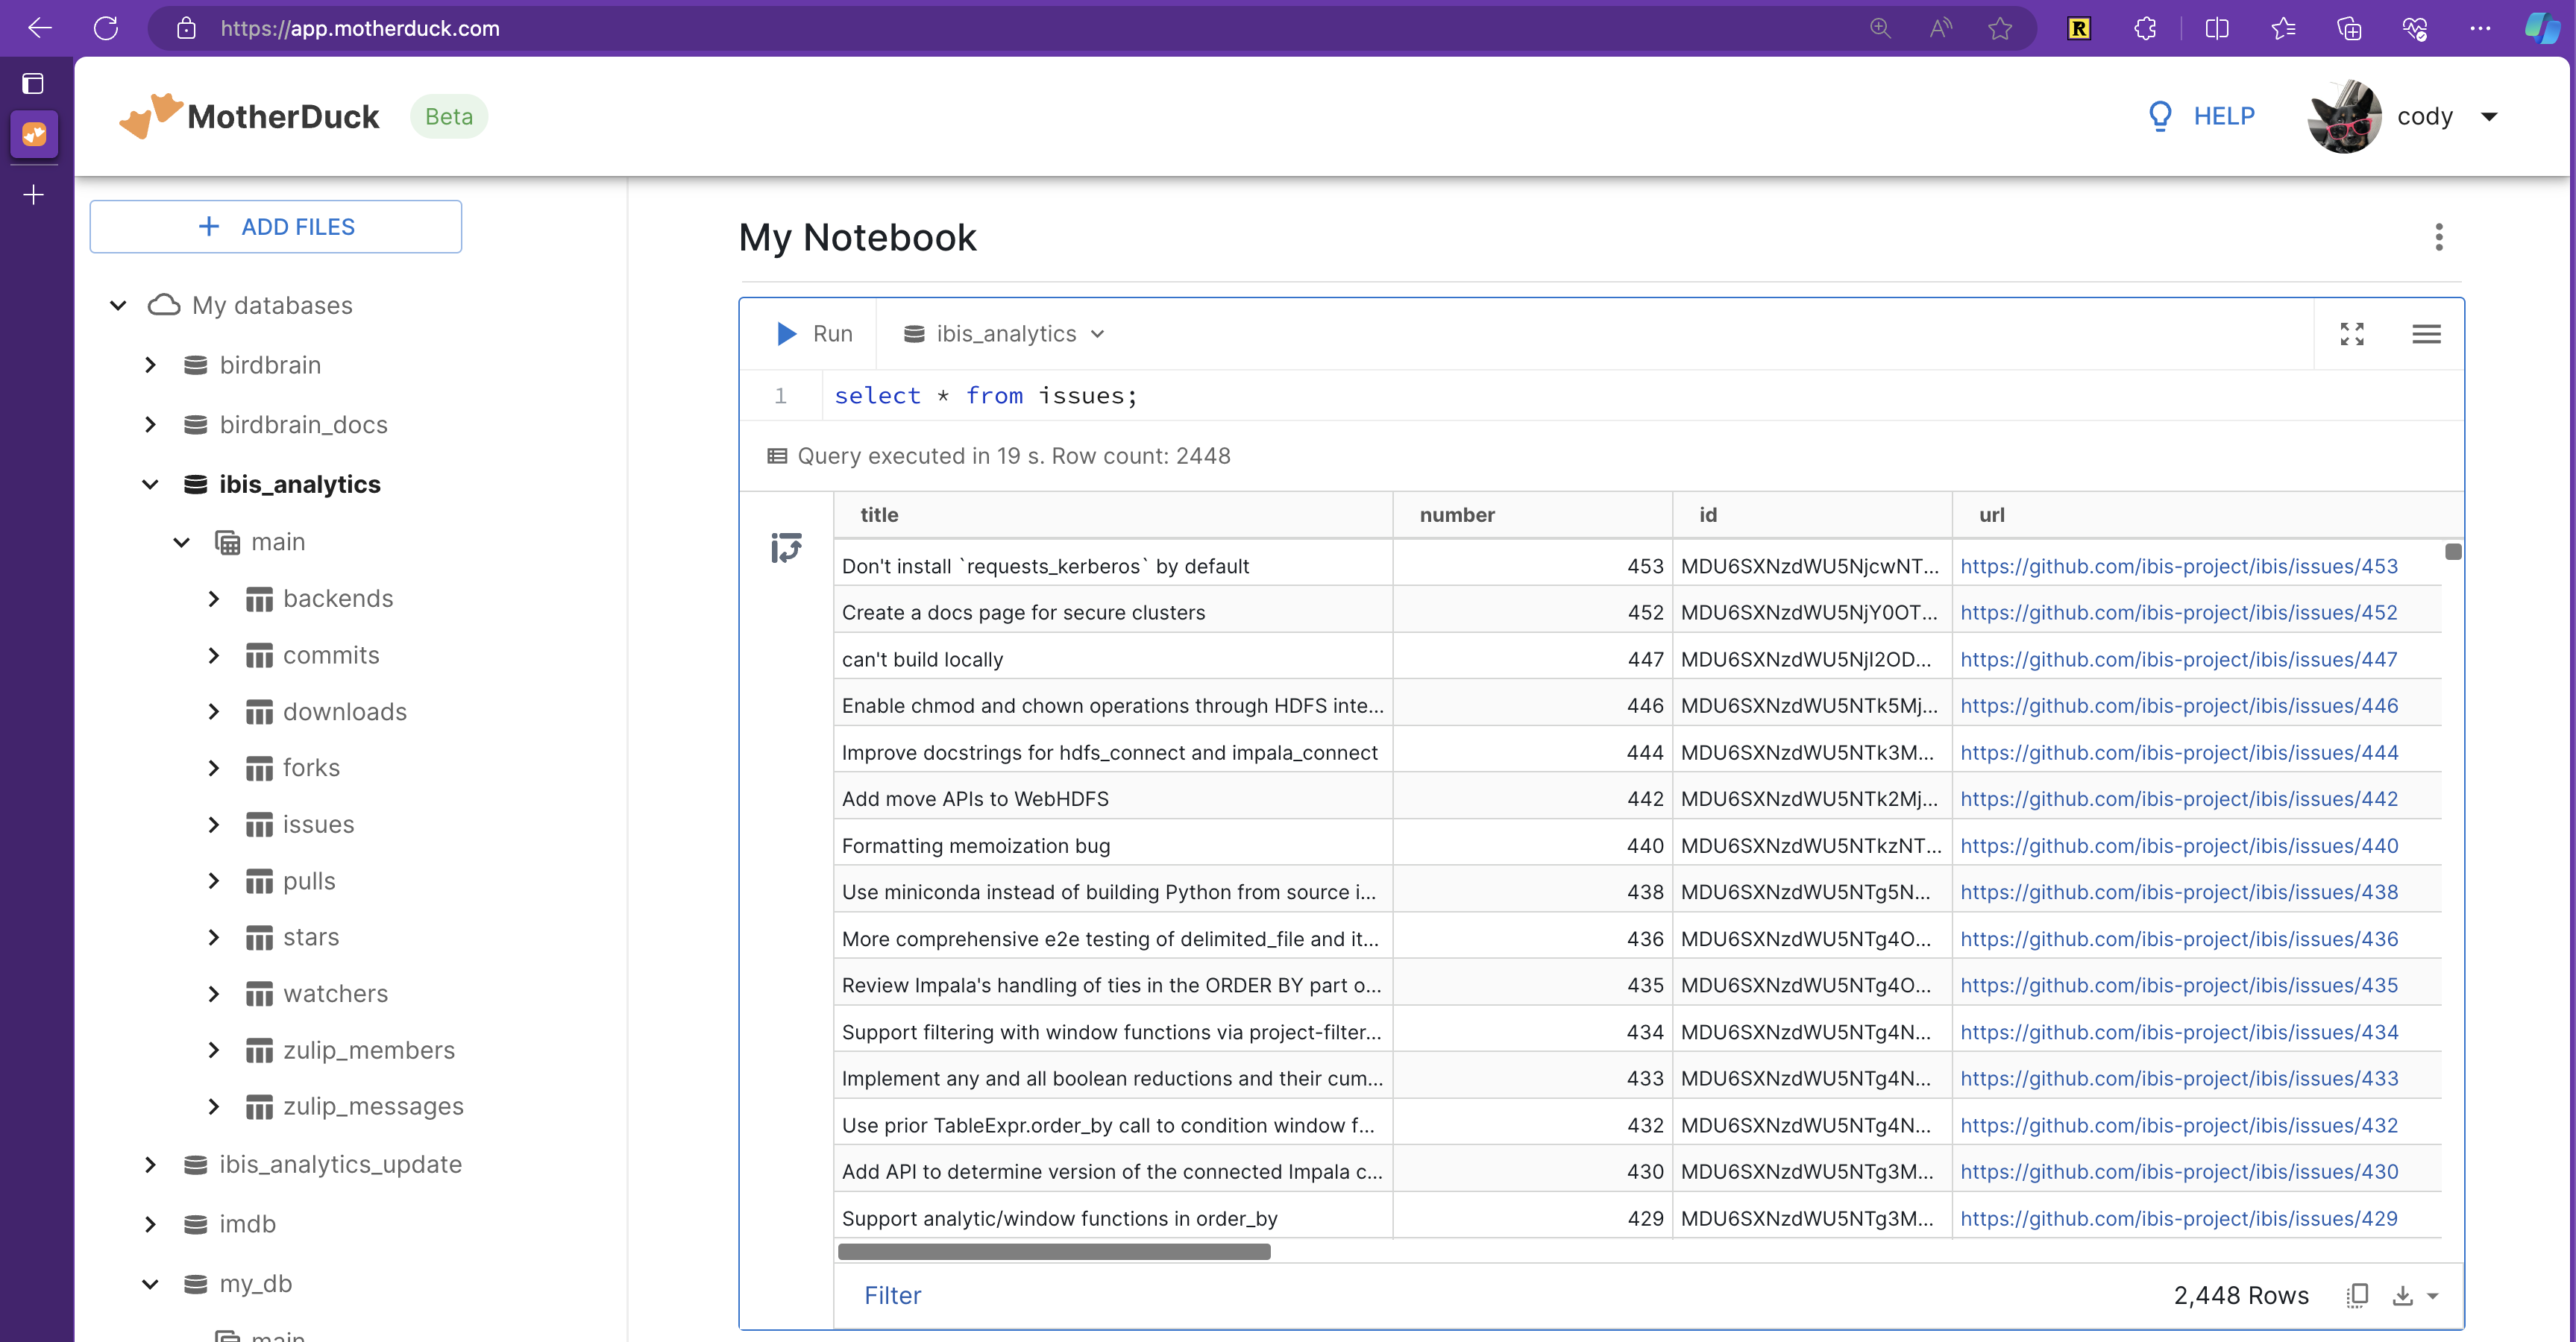Expand the birdbrain database
This screenshot has width=2576, height=1342.
[150, 365]
